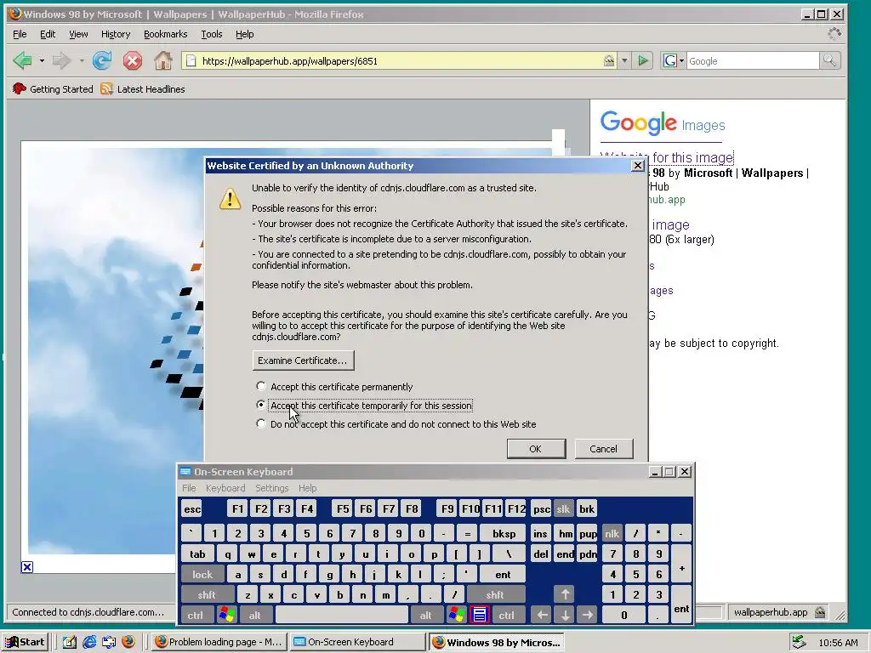Open the On-Screen Keyboard Settings menu
The height and width of the screenshot is (653, 871).
coord(271,488)
